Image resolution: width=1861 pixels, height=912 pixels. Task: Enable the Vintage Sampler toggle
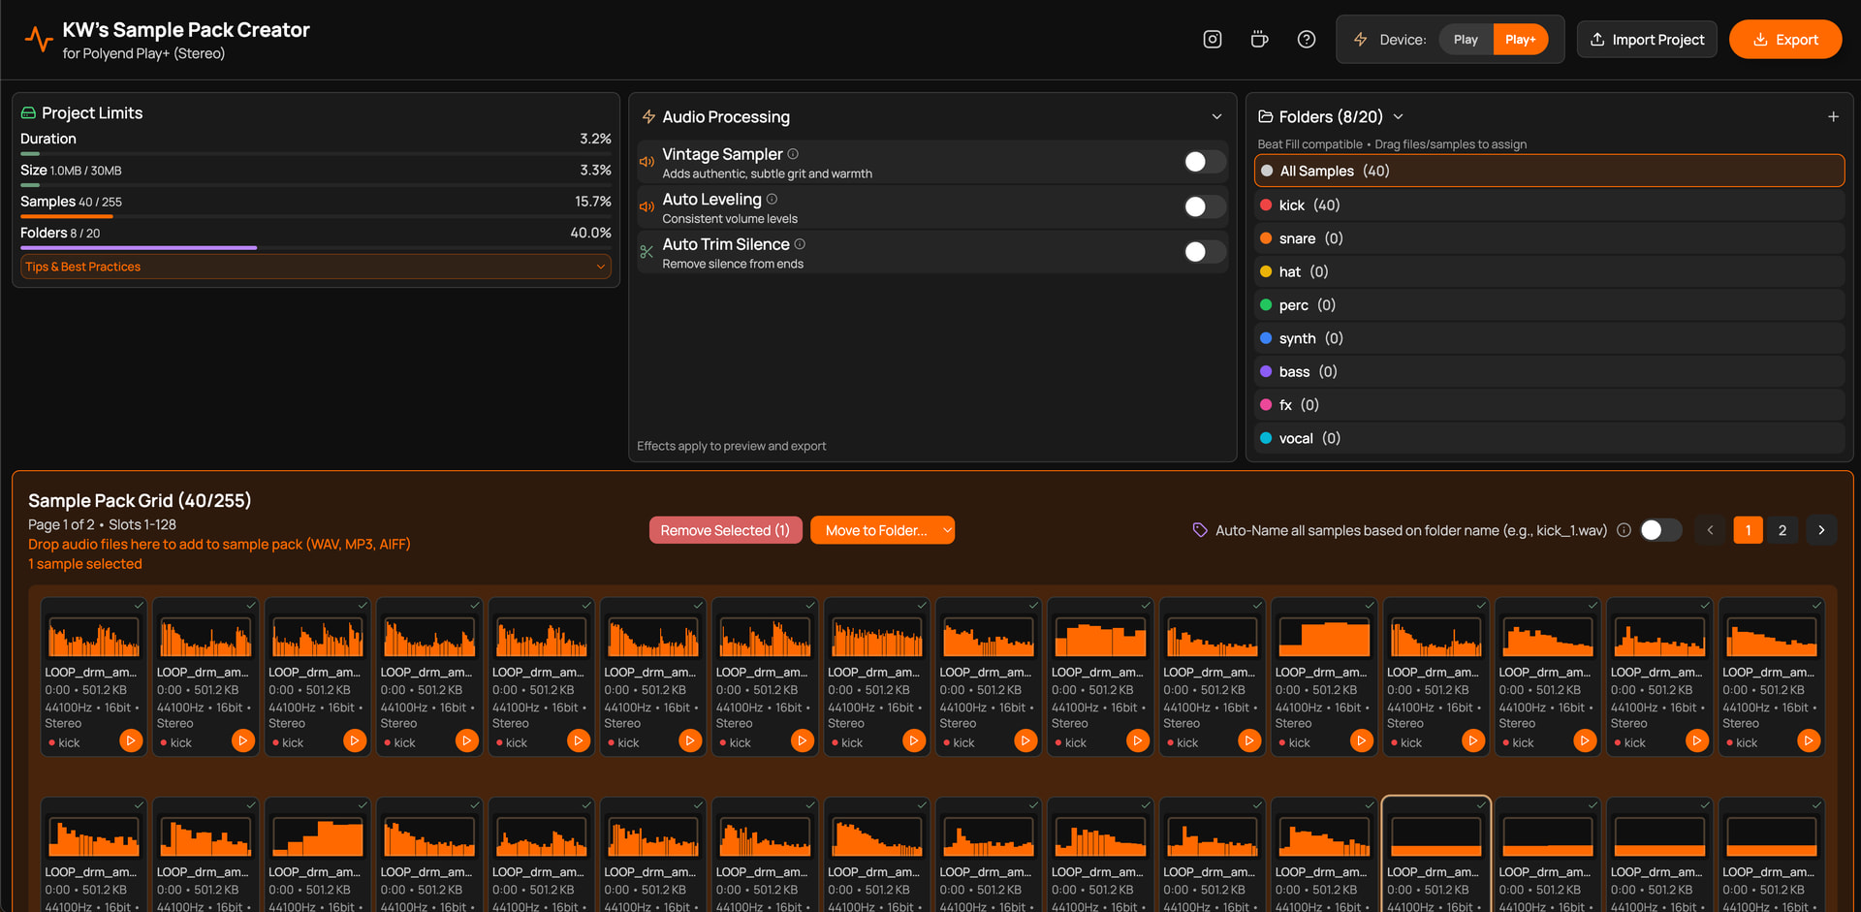pos(1204,162)
